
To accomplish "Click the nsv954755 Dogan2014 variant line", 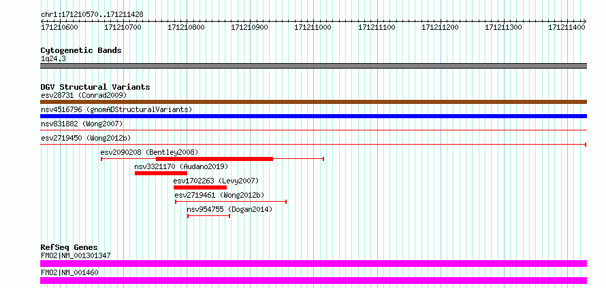I will (209, 216).
